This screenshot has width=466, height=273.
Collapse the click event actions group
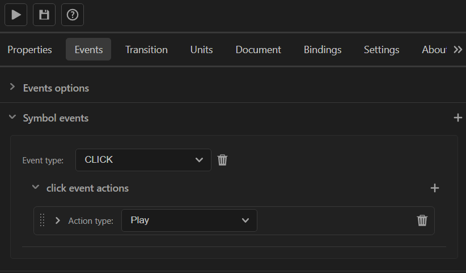coord(36,187)
